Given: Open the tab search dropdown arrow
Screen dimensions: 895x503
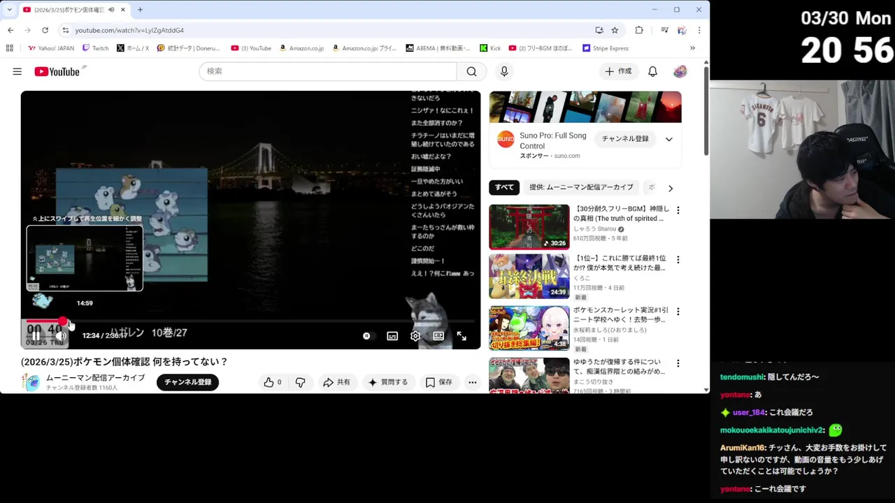Looking at the screenshot, I should pos(9,10).
